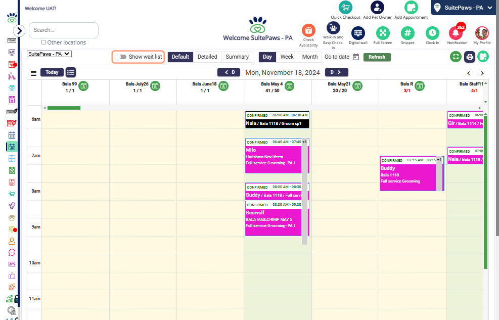Toggle the Show wait list switch
499x320 pixels.
121,57
